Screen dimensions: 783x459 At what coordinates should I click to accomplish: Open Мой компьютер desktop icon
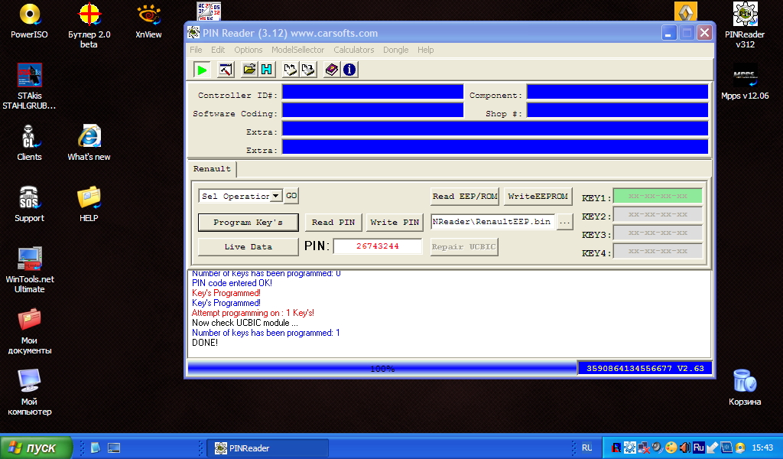(x=30, y=392)
